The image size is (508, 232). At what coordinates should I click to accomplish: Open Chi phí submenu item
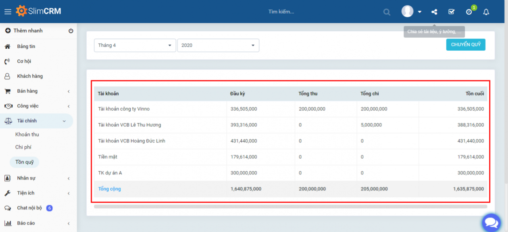[23, 147]
